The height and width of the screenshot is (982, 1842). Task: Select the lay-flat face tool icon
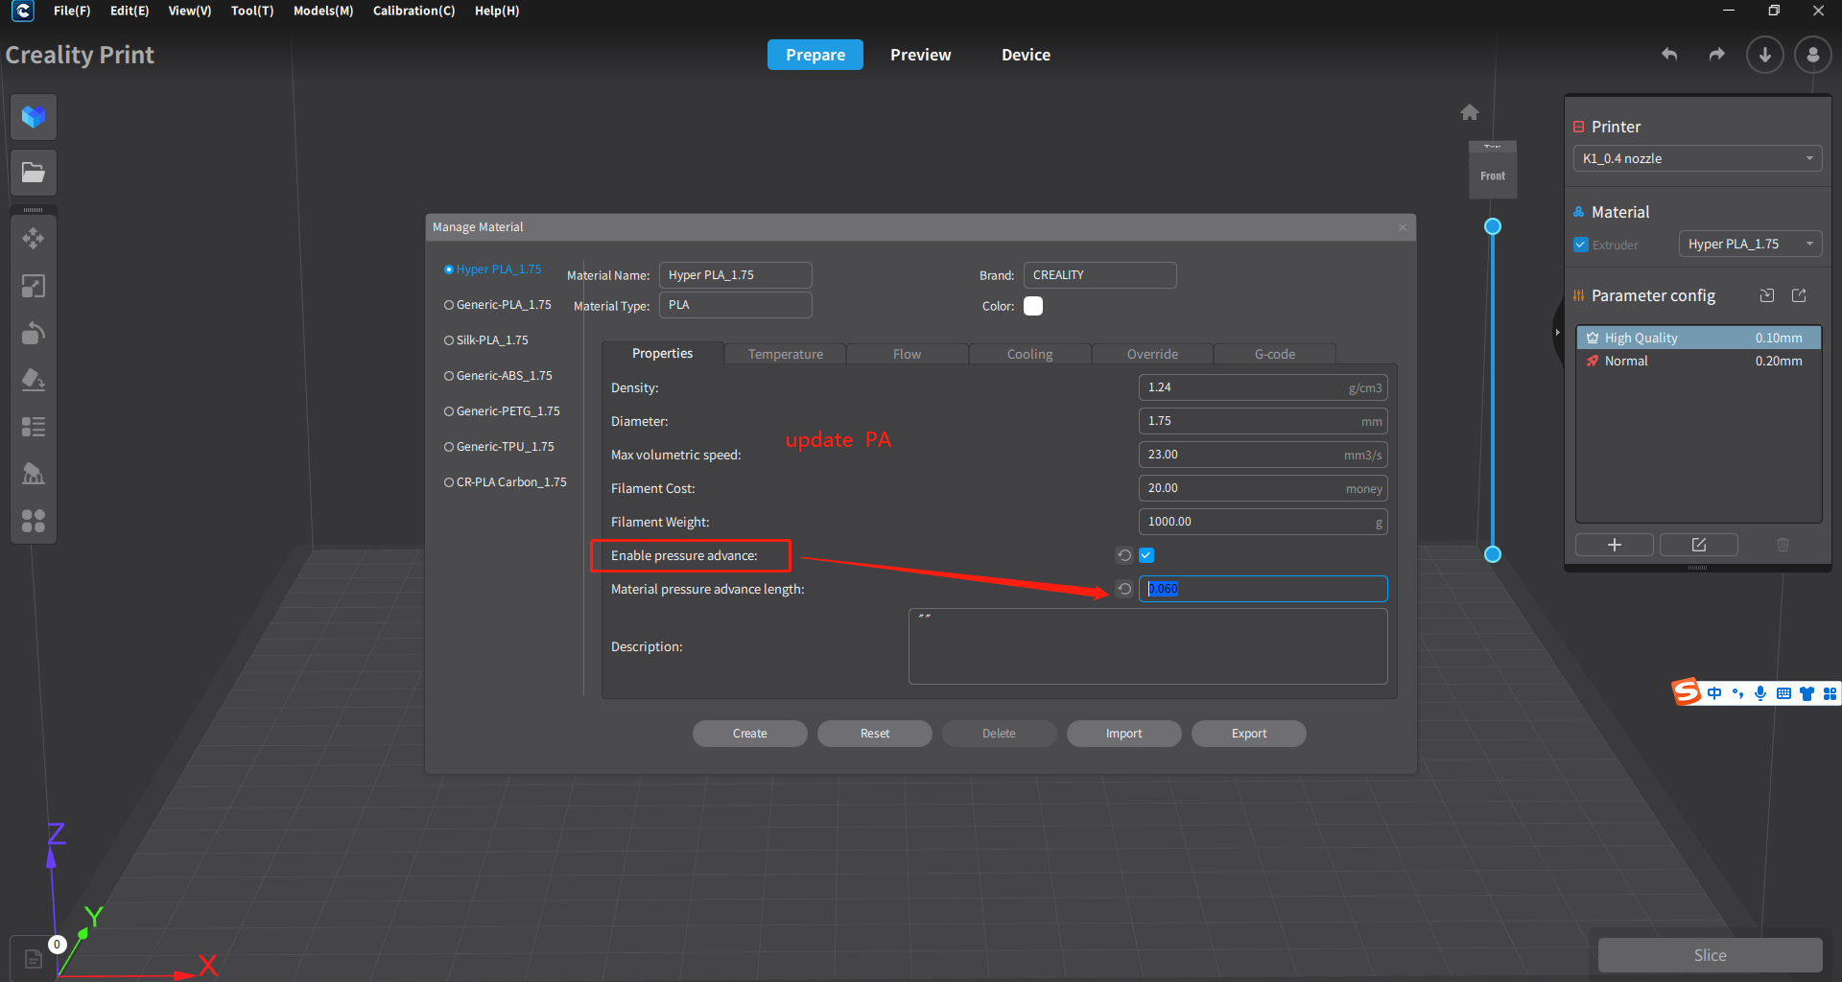pyautogui.click(x=34, y=380)
